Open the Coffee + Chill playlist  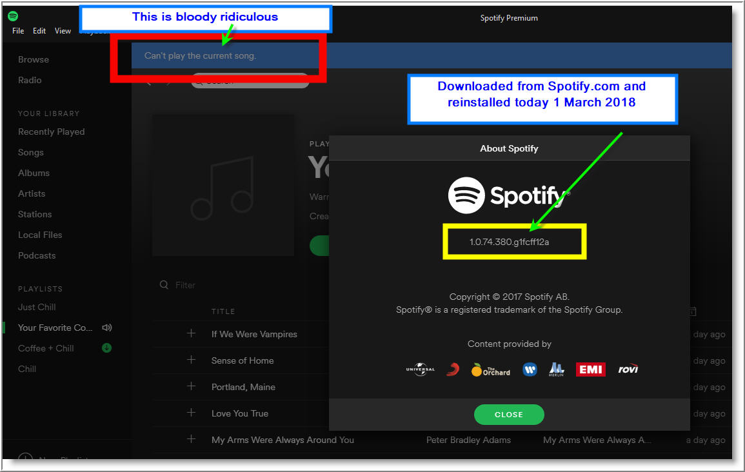[x=46, y=348]
